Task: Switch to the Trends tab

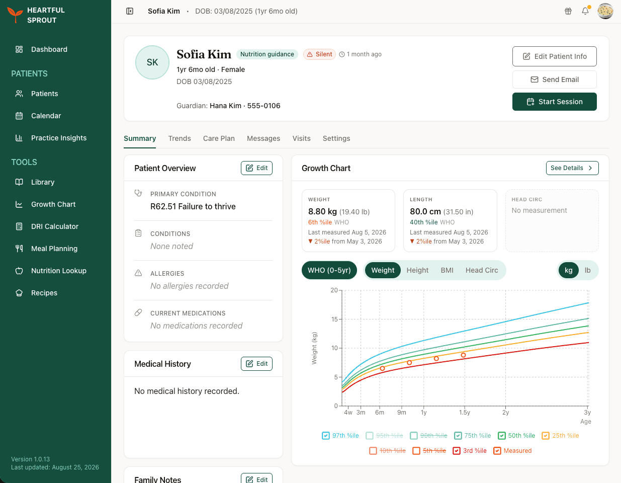Action: pyautogui.click(x=180, y=138)
